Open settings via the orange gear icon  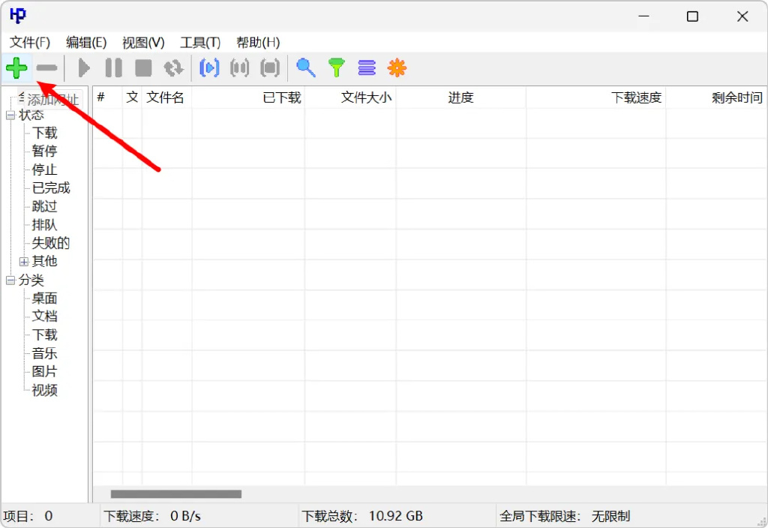point(397,68)
